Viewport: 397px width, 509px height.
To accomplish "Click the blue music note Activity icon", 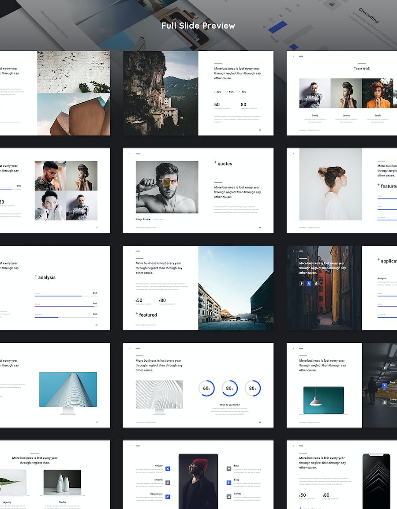I will pyautogui.click(x=168, y=468).
